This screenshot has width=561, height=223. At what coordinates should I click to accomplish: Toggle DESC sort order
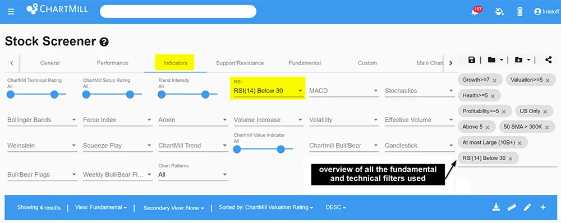point(335,208)
